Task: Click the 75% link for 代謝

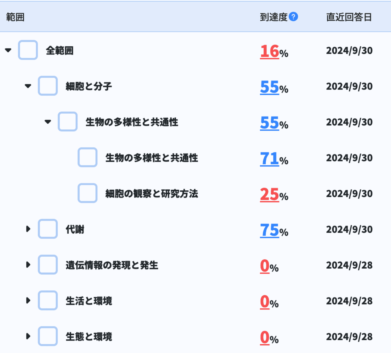Action: pyautogui.click(x=270, y=230)
